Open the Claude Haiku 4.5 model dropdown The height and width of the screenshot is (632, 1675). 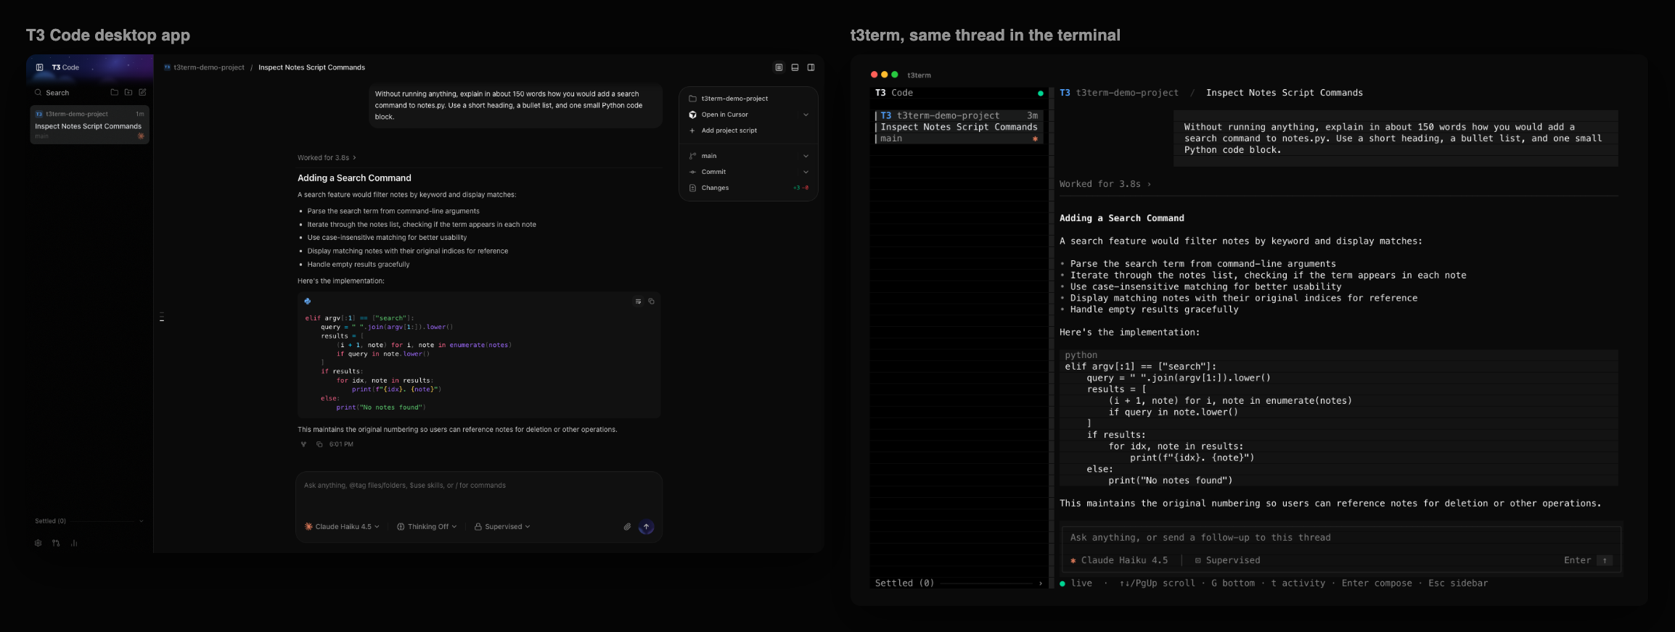(x=342, y=527)
